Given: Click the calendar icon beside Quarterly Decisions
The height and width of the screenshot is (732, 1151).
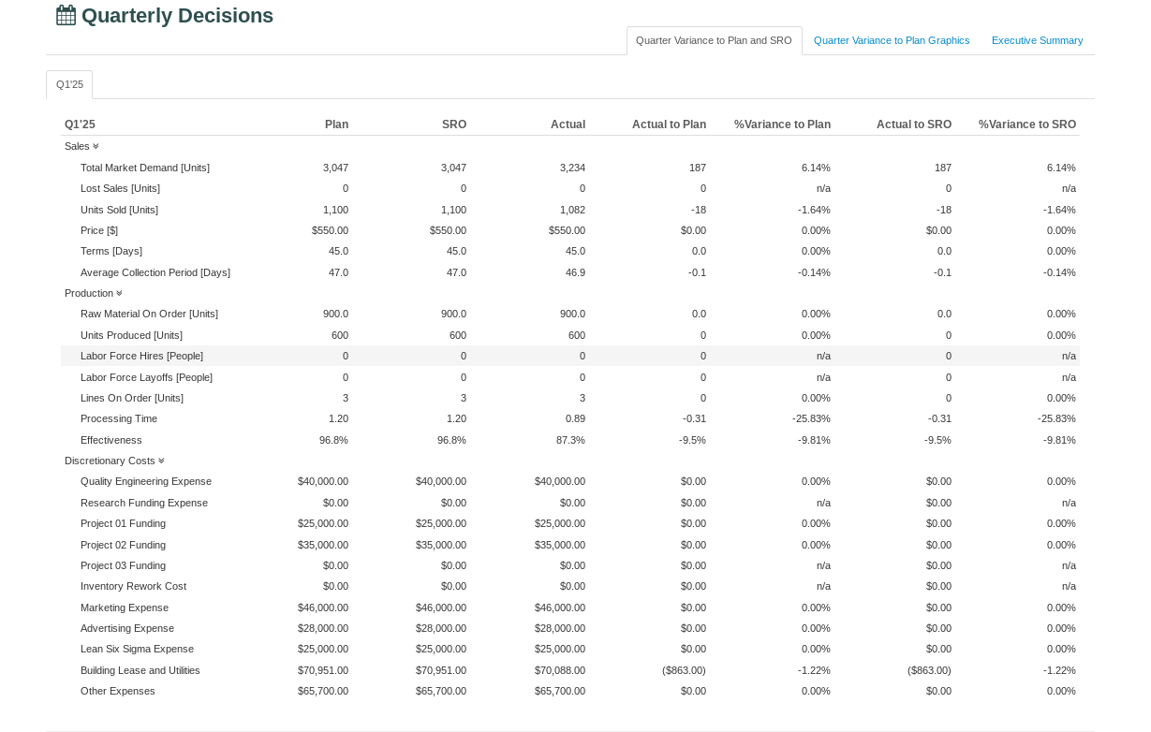Looking at the screenshot, I should (x=65, y=15).
